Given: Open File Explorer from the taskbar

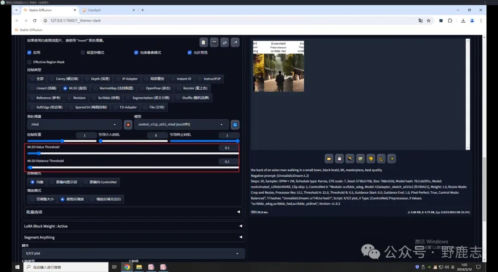Looking at the screenshot, I should pyautogui.click(x=139, y=267).
